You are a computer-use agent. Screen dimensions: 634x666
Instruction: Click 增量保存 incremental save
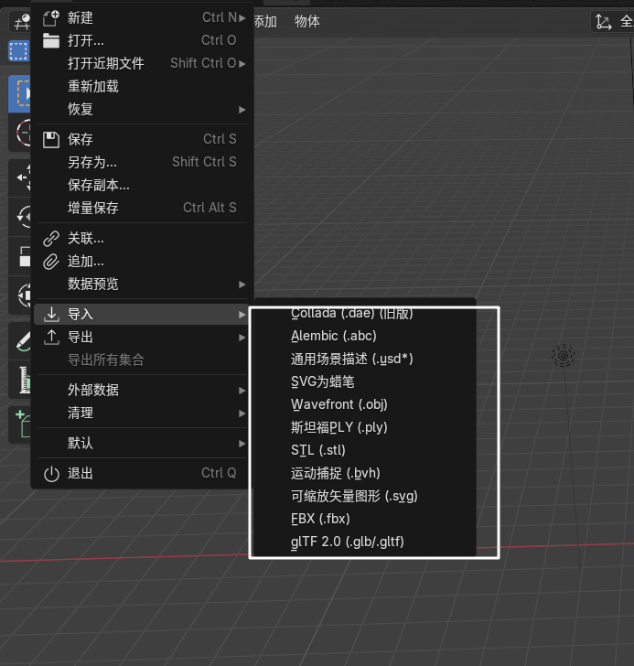point(93,208)
